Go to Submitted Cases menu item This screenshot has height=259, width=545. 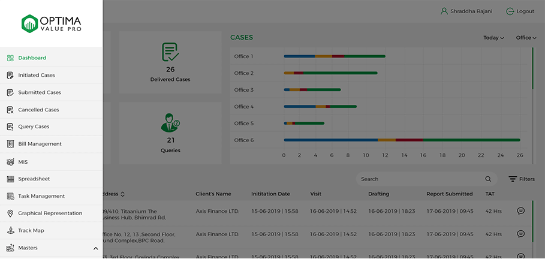coord(40,93)
